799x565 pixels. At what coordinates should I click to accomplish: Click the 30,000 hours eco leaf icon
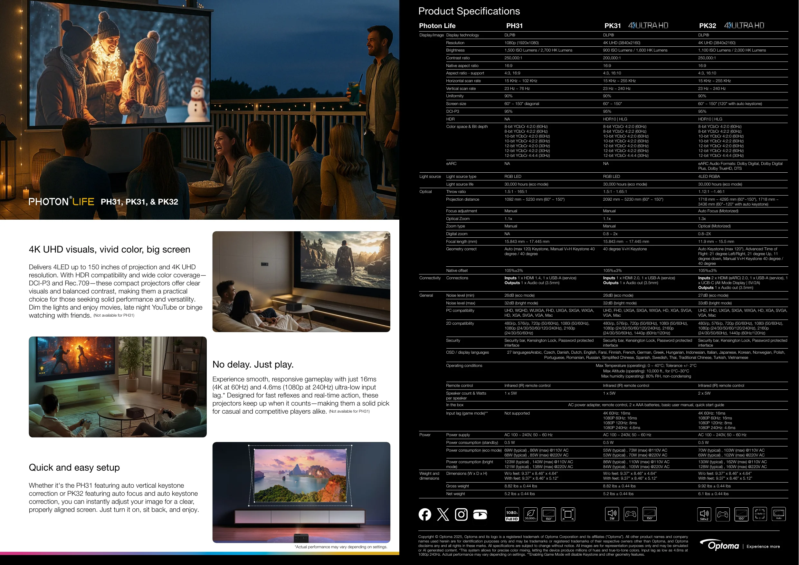530,514
